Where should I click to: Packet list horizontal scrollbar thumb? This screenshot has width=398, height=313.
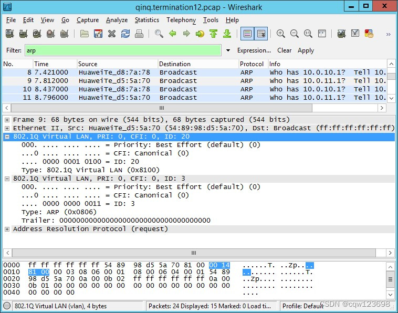pos(162,108)
